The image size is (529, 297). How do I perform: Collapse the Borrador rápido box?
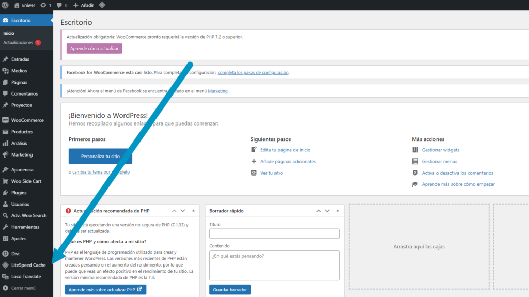pos(338,211)
